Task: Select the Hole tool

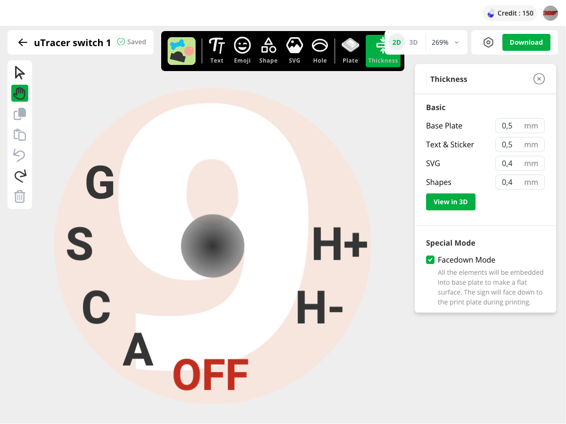Action: point(320,51)
